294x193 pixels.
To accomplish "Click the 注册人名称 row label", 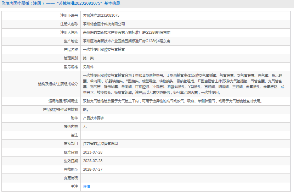I will (x=69, y=24).
